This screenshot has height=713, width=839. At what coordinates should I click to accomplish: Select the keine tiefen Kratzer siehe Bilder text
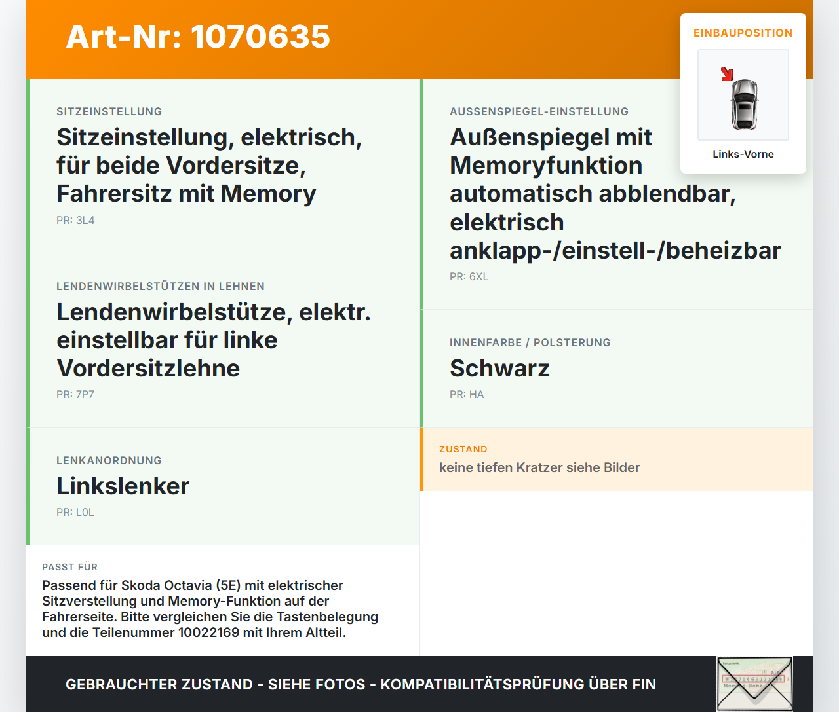click(x=539, y=467)
